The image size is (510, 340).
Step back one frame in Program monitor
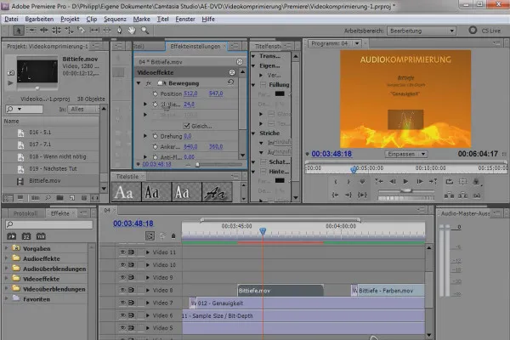(393, 182)
